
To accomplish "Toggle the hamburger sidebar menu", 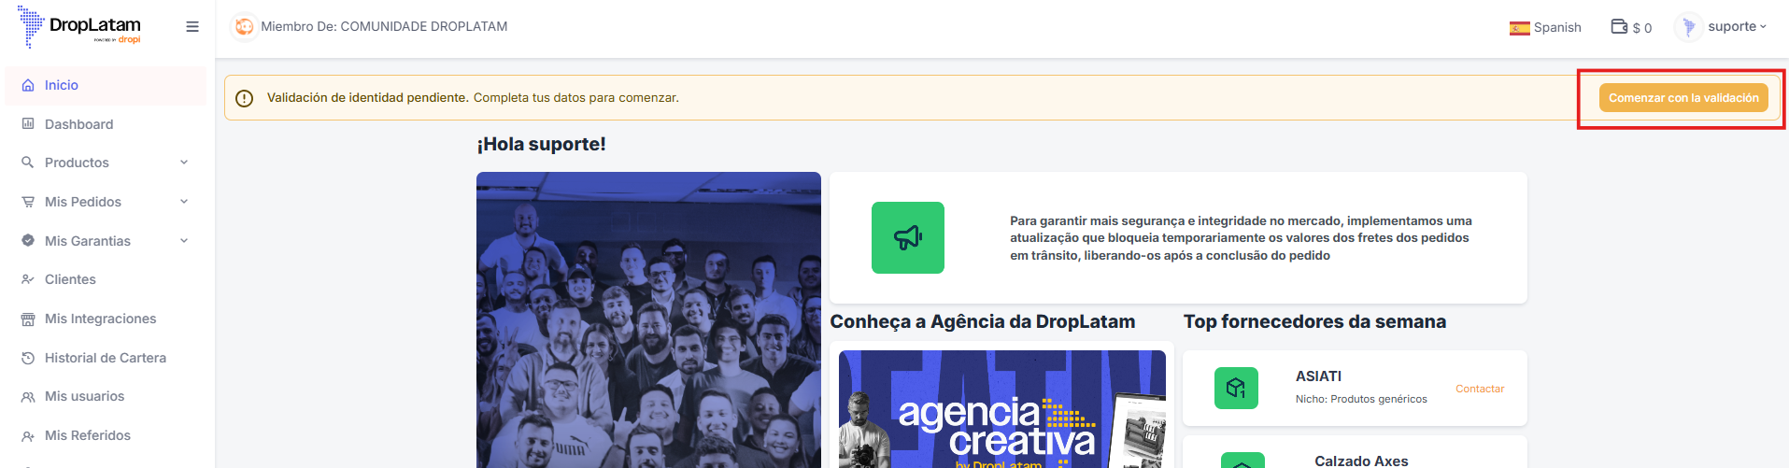I will pos(192,27).
